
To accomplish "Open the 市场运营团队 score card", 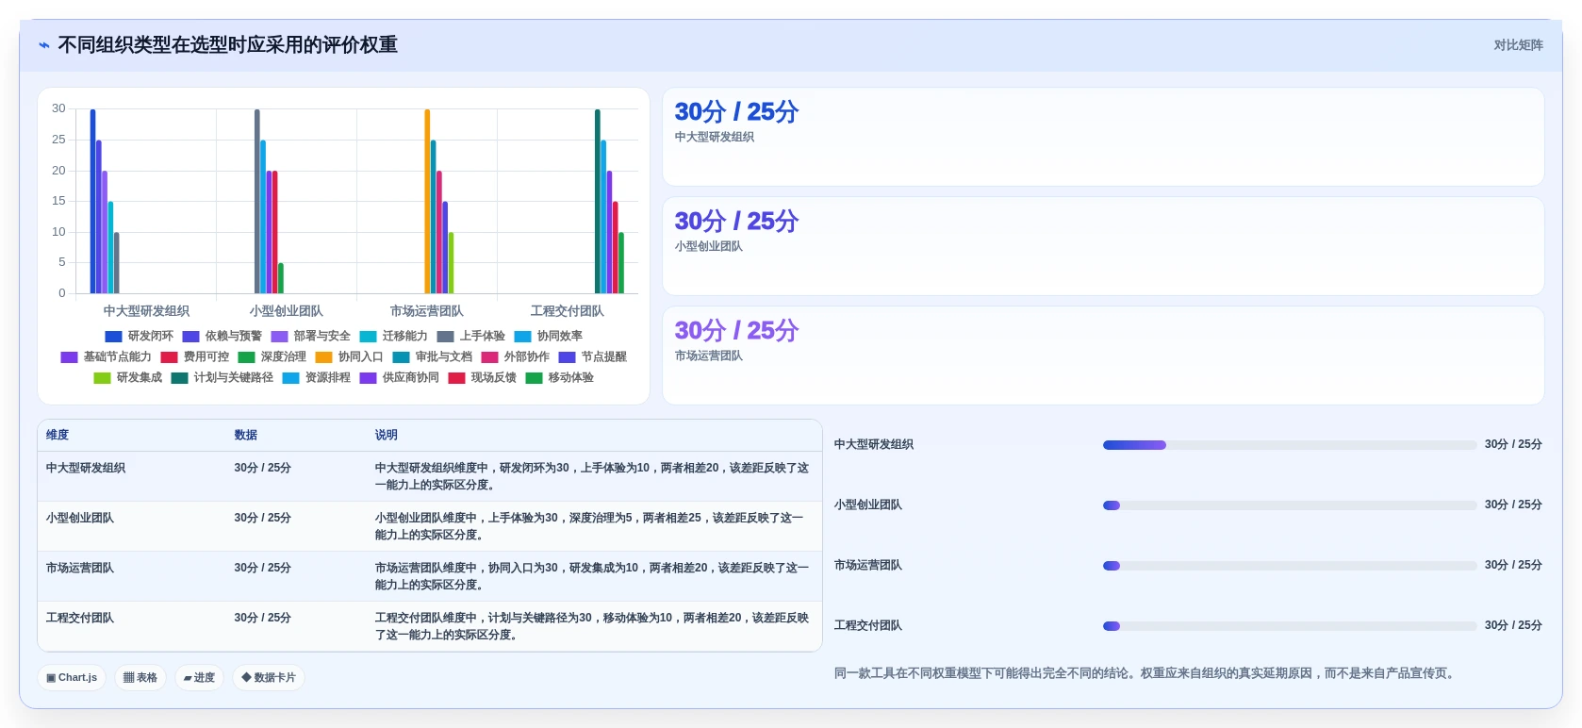I will pos(1103,356).
